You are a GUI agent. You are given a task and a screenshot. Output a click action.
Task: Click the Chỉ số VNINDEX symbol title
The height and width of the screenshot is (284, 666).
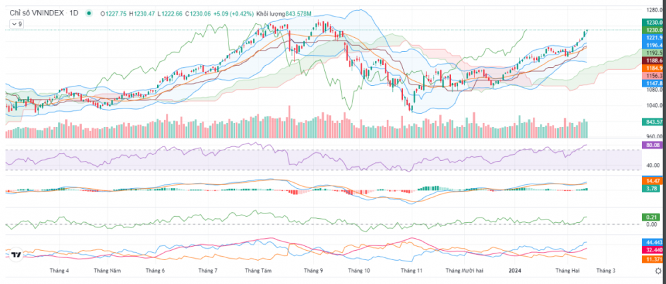pos(43,13)
